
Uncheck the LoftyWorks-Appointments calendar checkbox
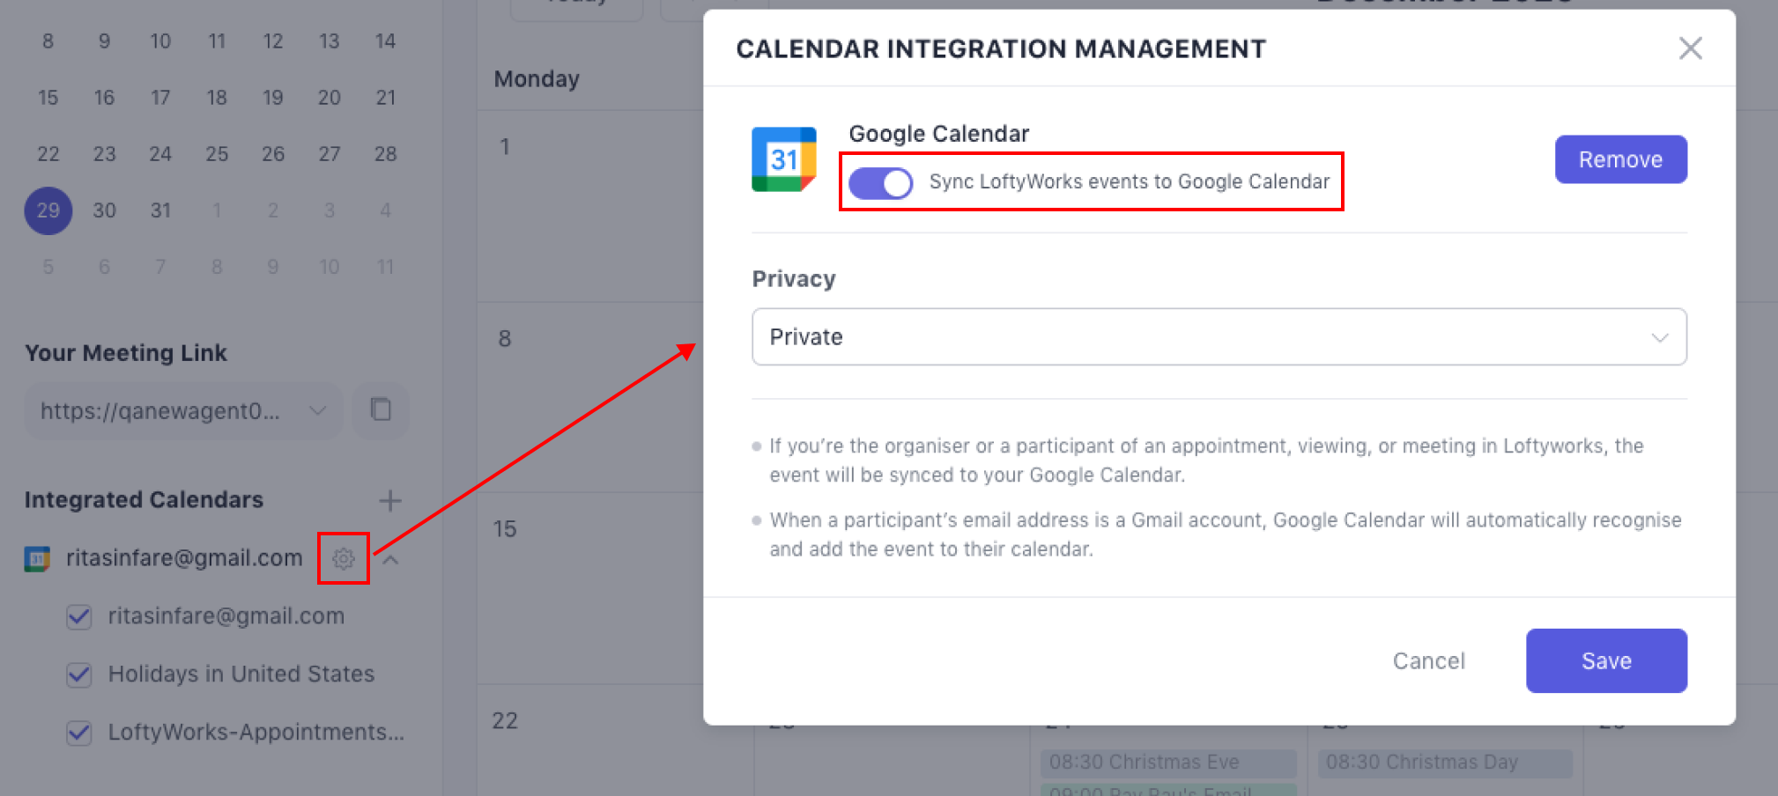tap(79, 733)
